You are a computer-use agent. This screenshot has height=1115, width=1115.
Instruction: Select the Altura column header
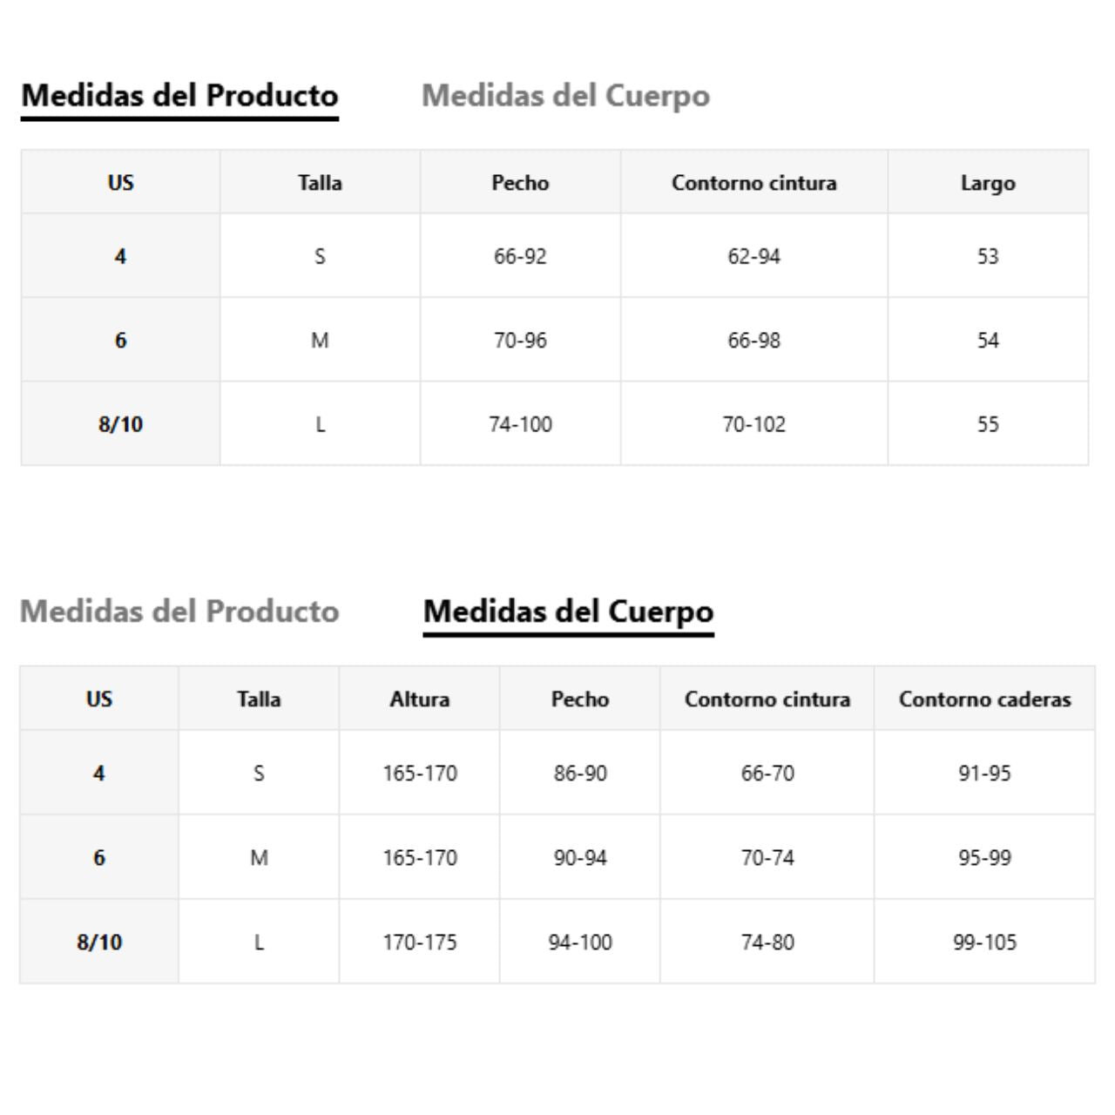420,699
